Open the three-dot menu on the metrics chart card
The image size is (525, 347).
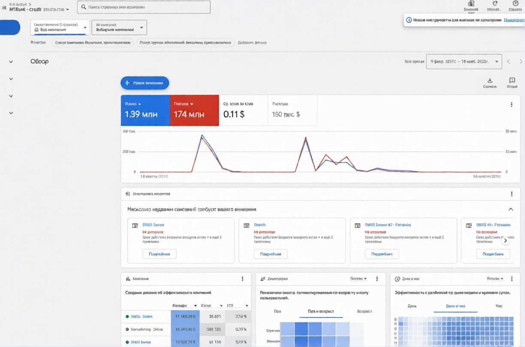point(511,105)
